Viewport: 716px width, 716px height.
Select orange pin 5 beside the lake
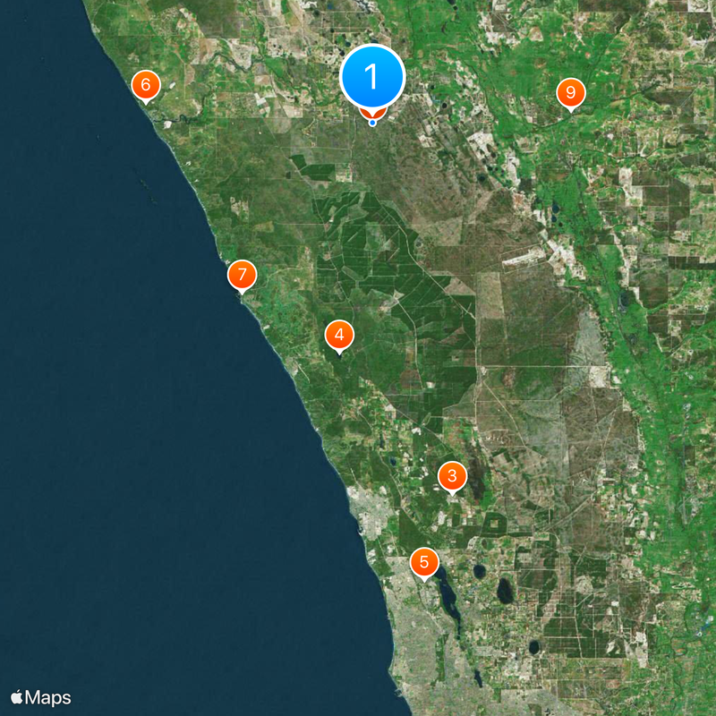(424, 562)
